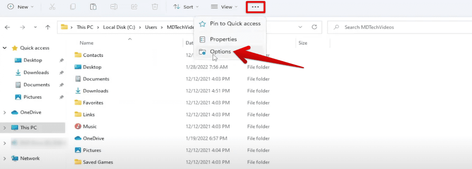Viewport: 472px width, 169px height.
Task: Go back with the left arrow
Action: point(7,27)
